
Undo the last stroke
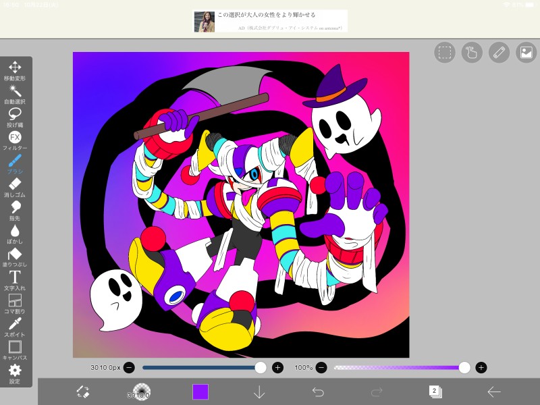318,392
